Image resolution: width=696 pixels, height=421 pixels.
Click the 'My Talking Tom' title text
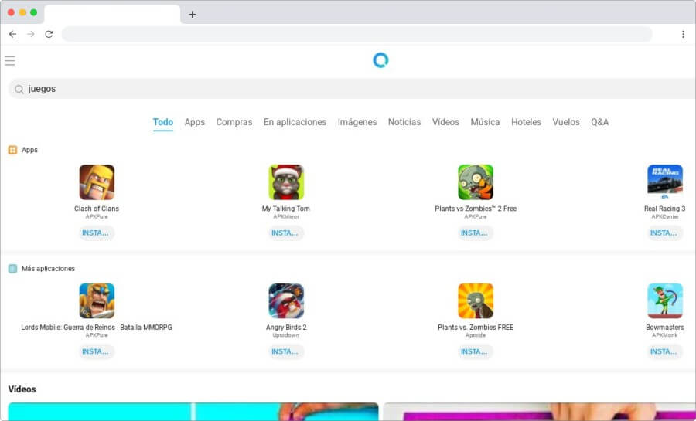[x=286, y=209]
